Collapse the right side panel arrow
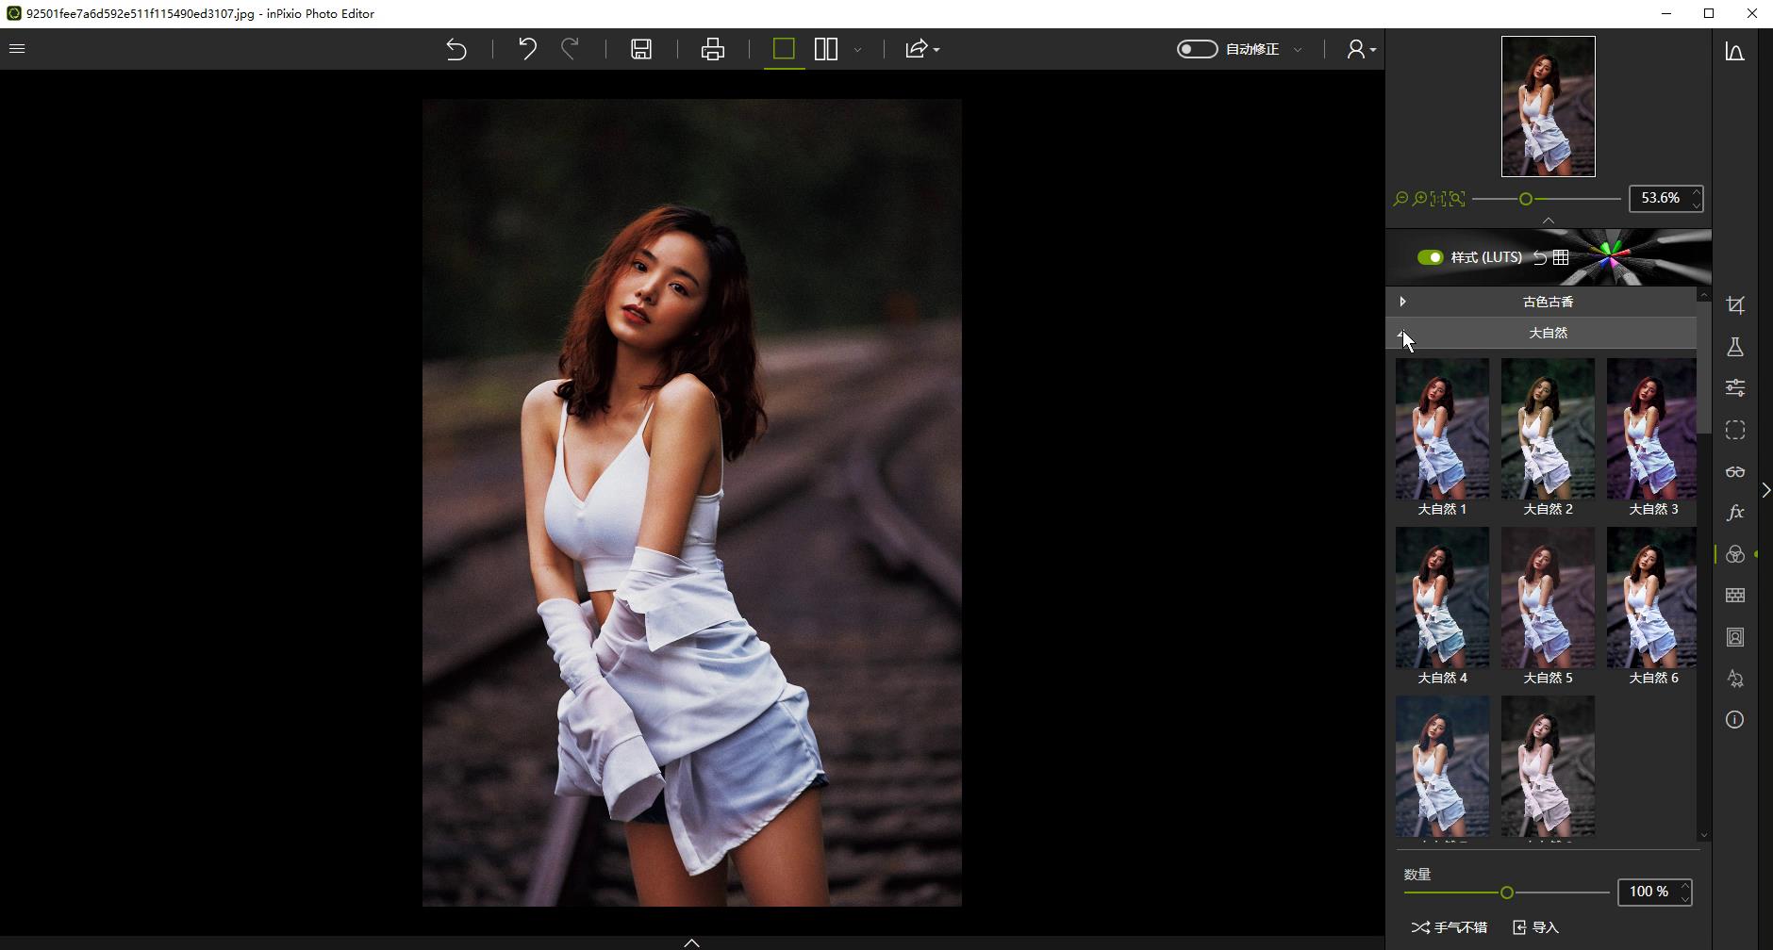1773x950 pixels. click(x=1765, y=490)
